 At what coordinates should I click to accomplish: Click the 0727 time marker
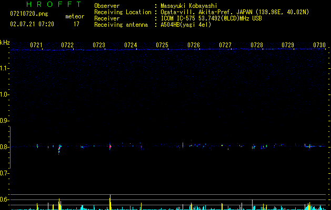[225, 45]
